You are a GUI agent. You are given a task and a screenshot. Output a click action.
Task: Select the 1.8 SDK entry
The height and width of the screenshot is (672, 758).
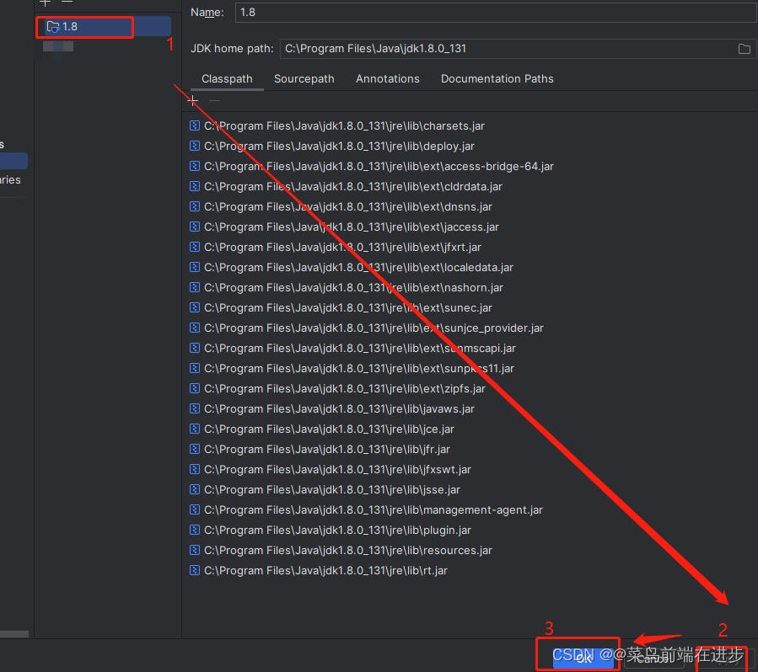104,27
